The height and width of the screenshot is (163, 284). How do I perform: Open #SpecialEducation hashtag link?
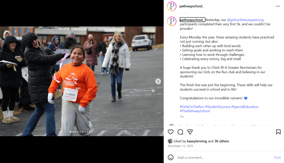tap(245, 107)
